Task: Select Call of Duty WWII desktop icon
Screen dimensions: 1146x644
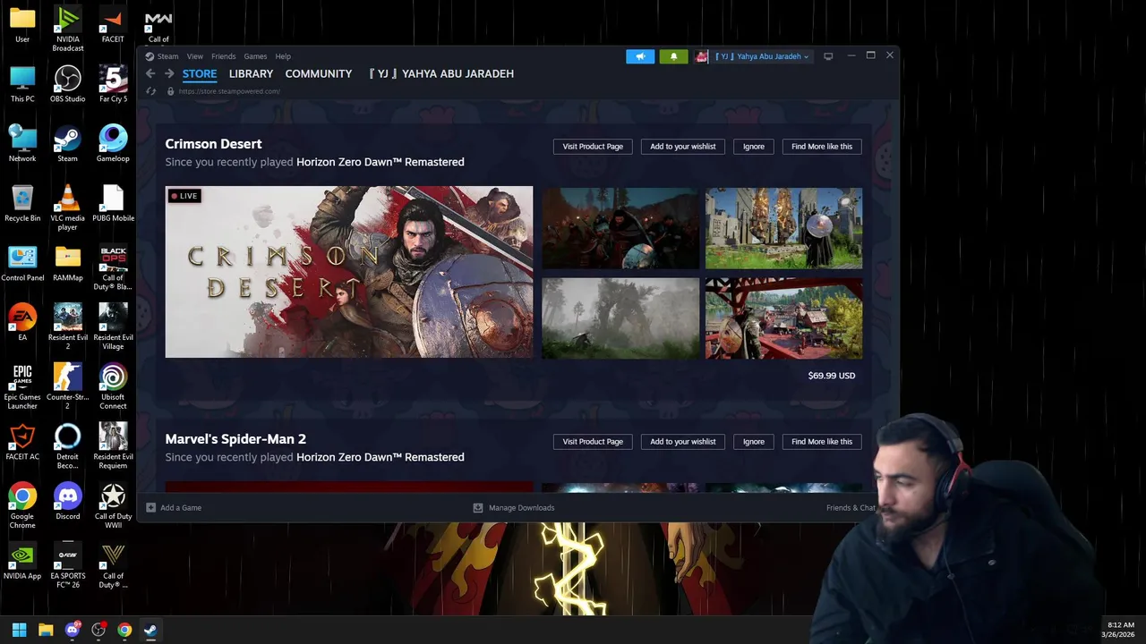Action: click(x=113, y=506)
